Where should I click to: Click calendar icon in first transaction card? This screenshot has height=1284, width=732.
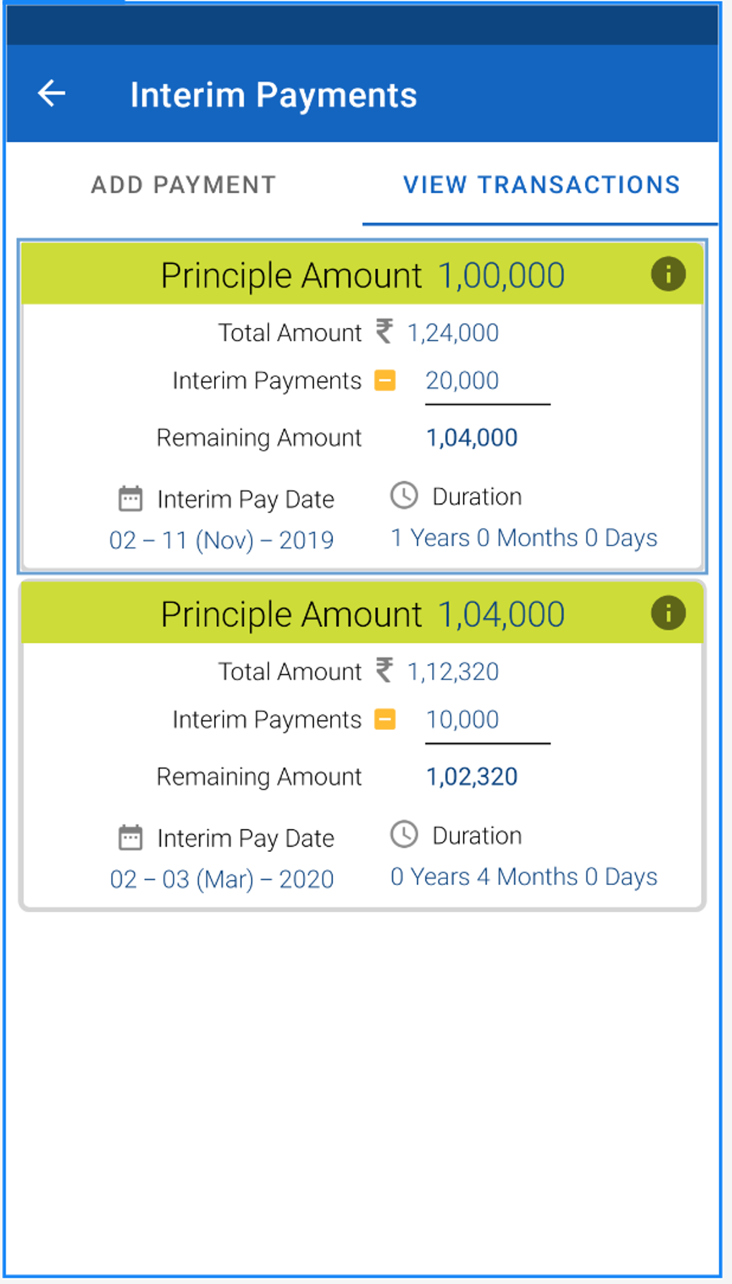tap(130, 498)
